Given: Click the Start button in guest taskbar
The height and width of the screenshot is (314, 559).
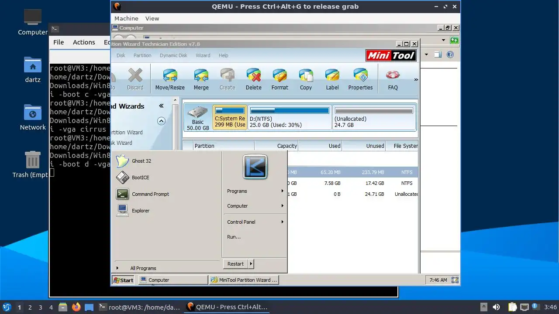Looking at the screenshot, I should [124, 280].
